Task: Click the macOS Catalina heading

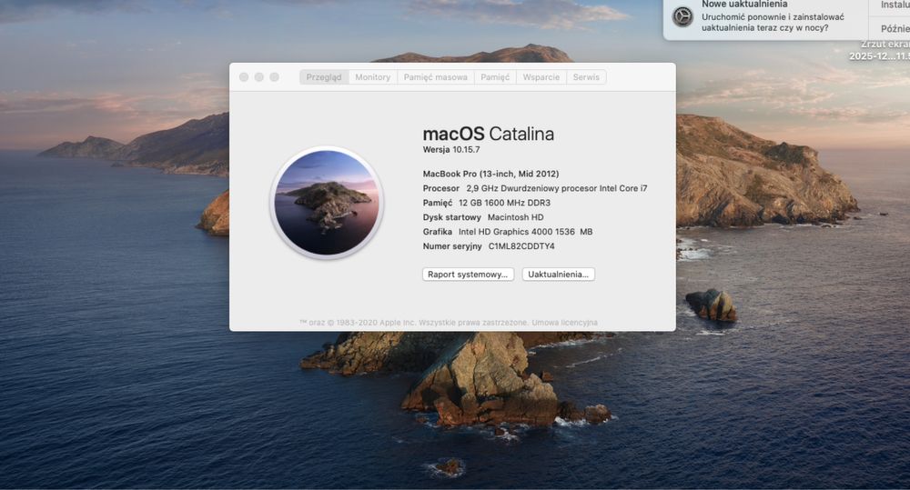Action: [x=488, y=134]
